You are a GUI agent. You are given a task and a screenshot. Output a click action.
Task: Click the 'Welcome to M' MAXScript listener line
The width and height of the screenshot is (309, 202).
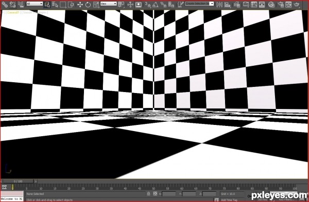pyautogui.click(x=12, y=199)
